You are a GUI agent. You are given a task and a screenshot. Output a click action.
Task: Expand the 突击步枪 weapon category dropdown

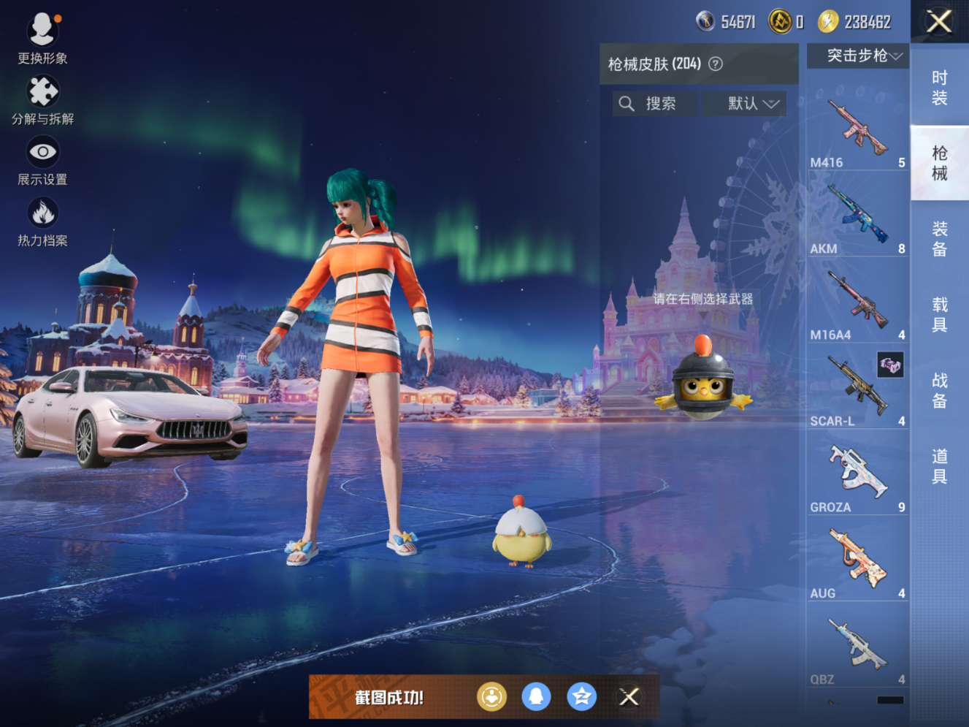click(x=857, y=55)
